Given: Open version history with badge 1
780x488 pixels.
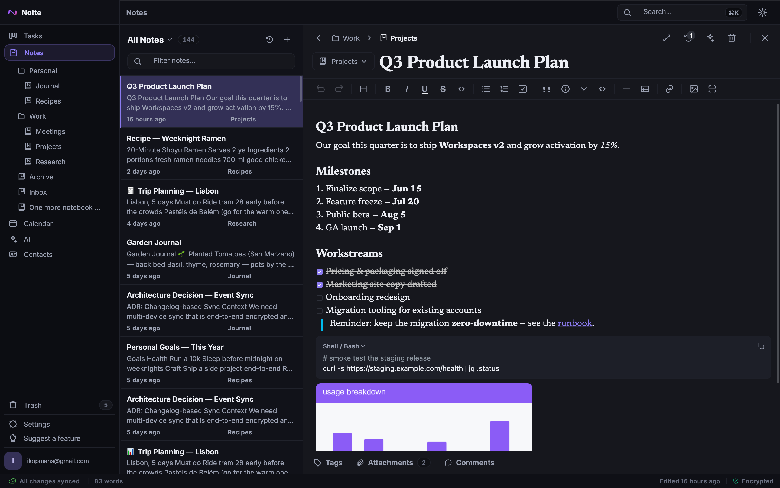Looking at the screenshot, I should 689,37.
